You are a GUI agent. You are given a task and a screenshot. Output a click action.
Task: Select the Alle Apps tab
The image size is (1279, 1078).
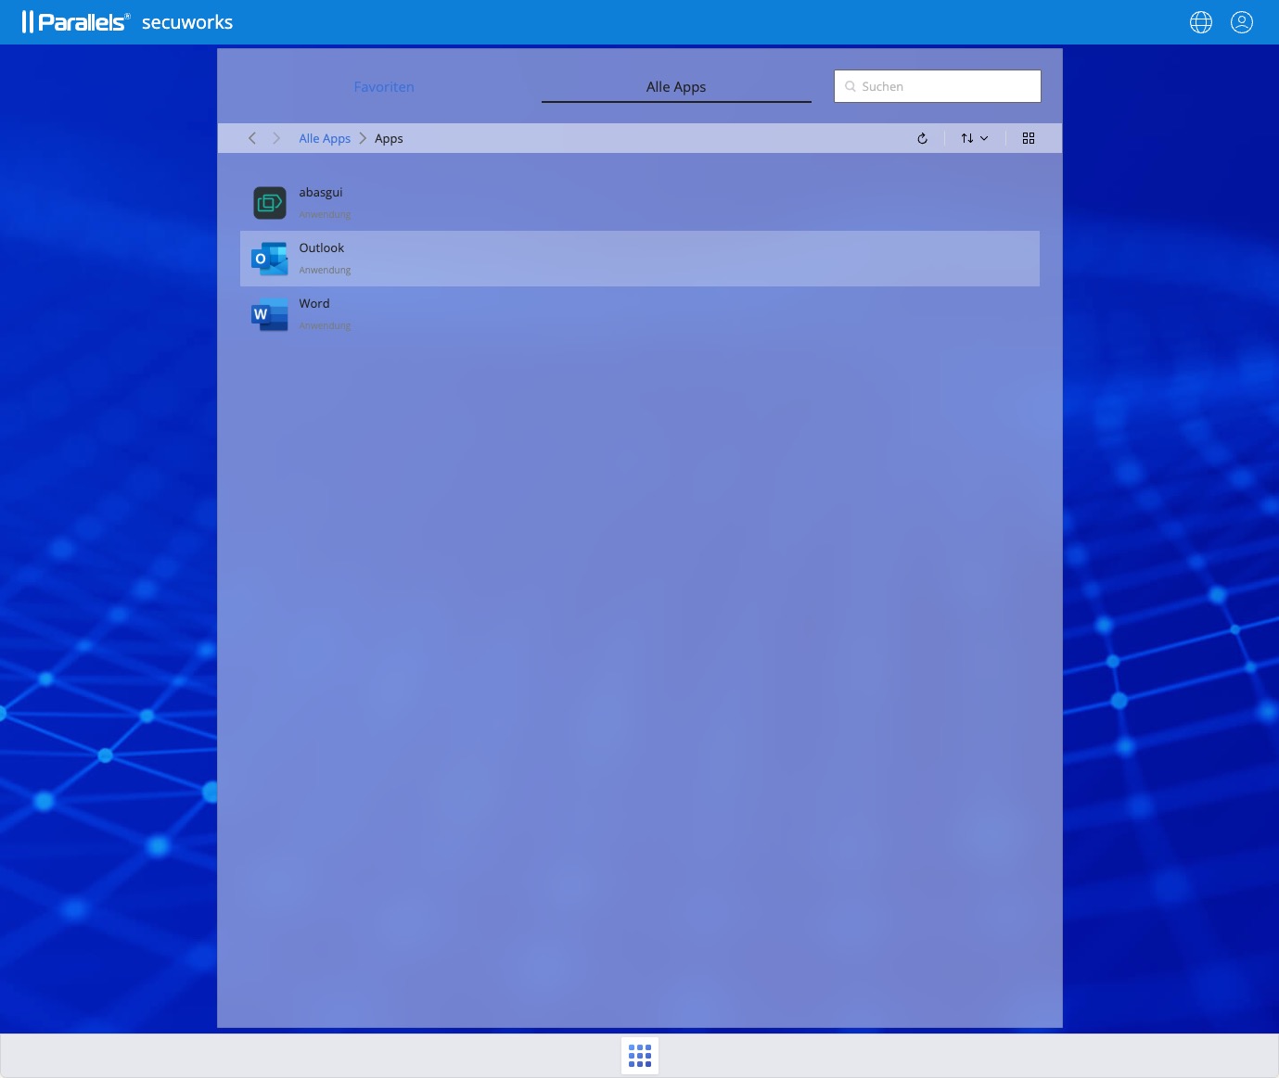[x=676, y=87]
